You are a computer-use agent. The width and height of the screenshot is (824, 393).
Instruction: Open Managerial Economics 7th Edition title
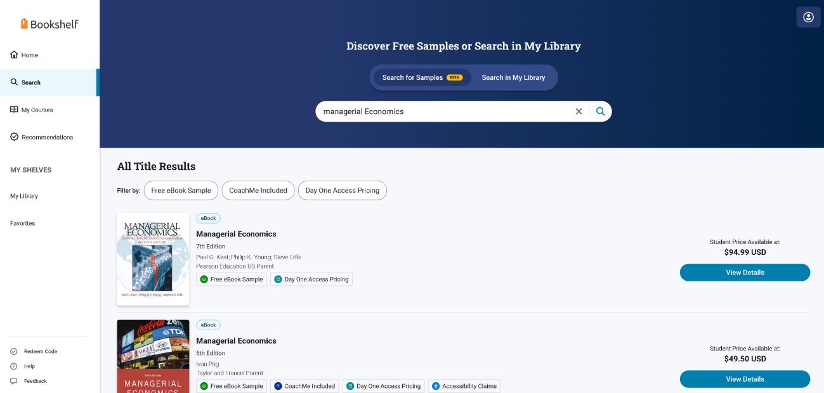coord(236,234)
